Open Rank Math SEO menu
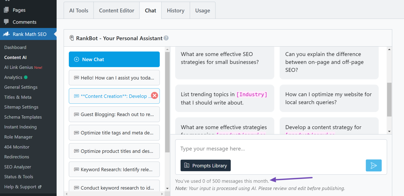 [x=28, y=34]
